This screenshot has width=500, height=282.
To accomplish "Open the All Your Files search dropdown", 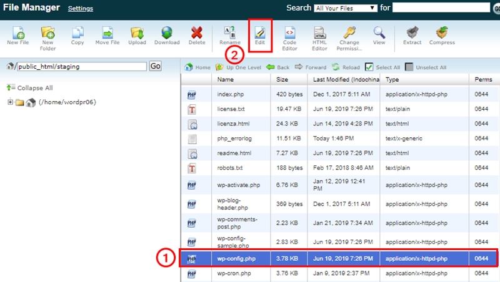I will point(346,8).
